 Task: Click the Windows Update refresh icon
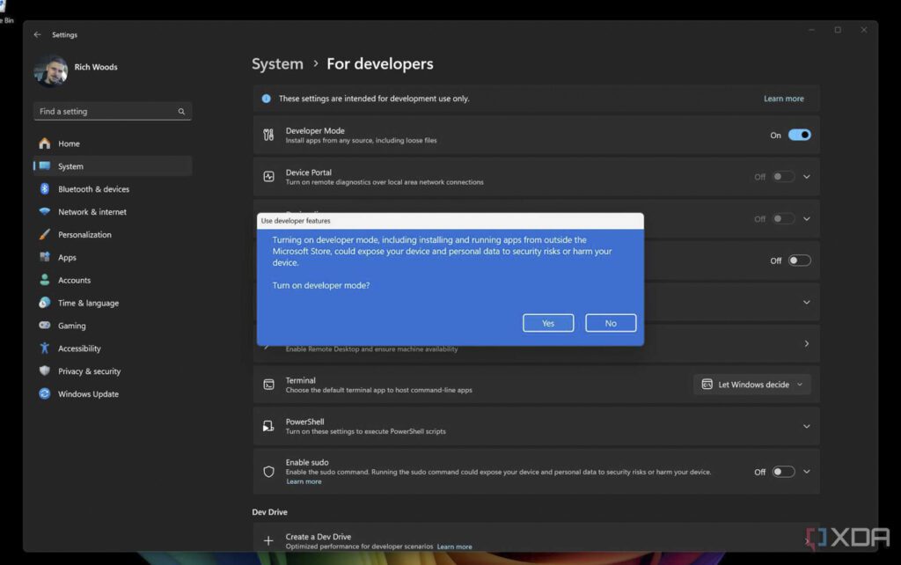point(44,393)
